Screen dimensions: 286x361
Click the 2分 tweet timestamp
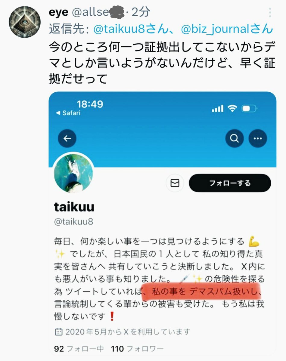pyautogui.click(x=140, y=12)
